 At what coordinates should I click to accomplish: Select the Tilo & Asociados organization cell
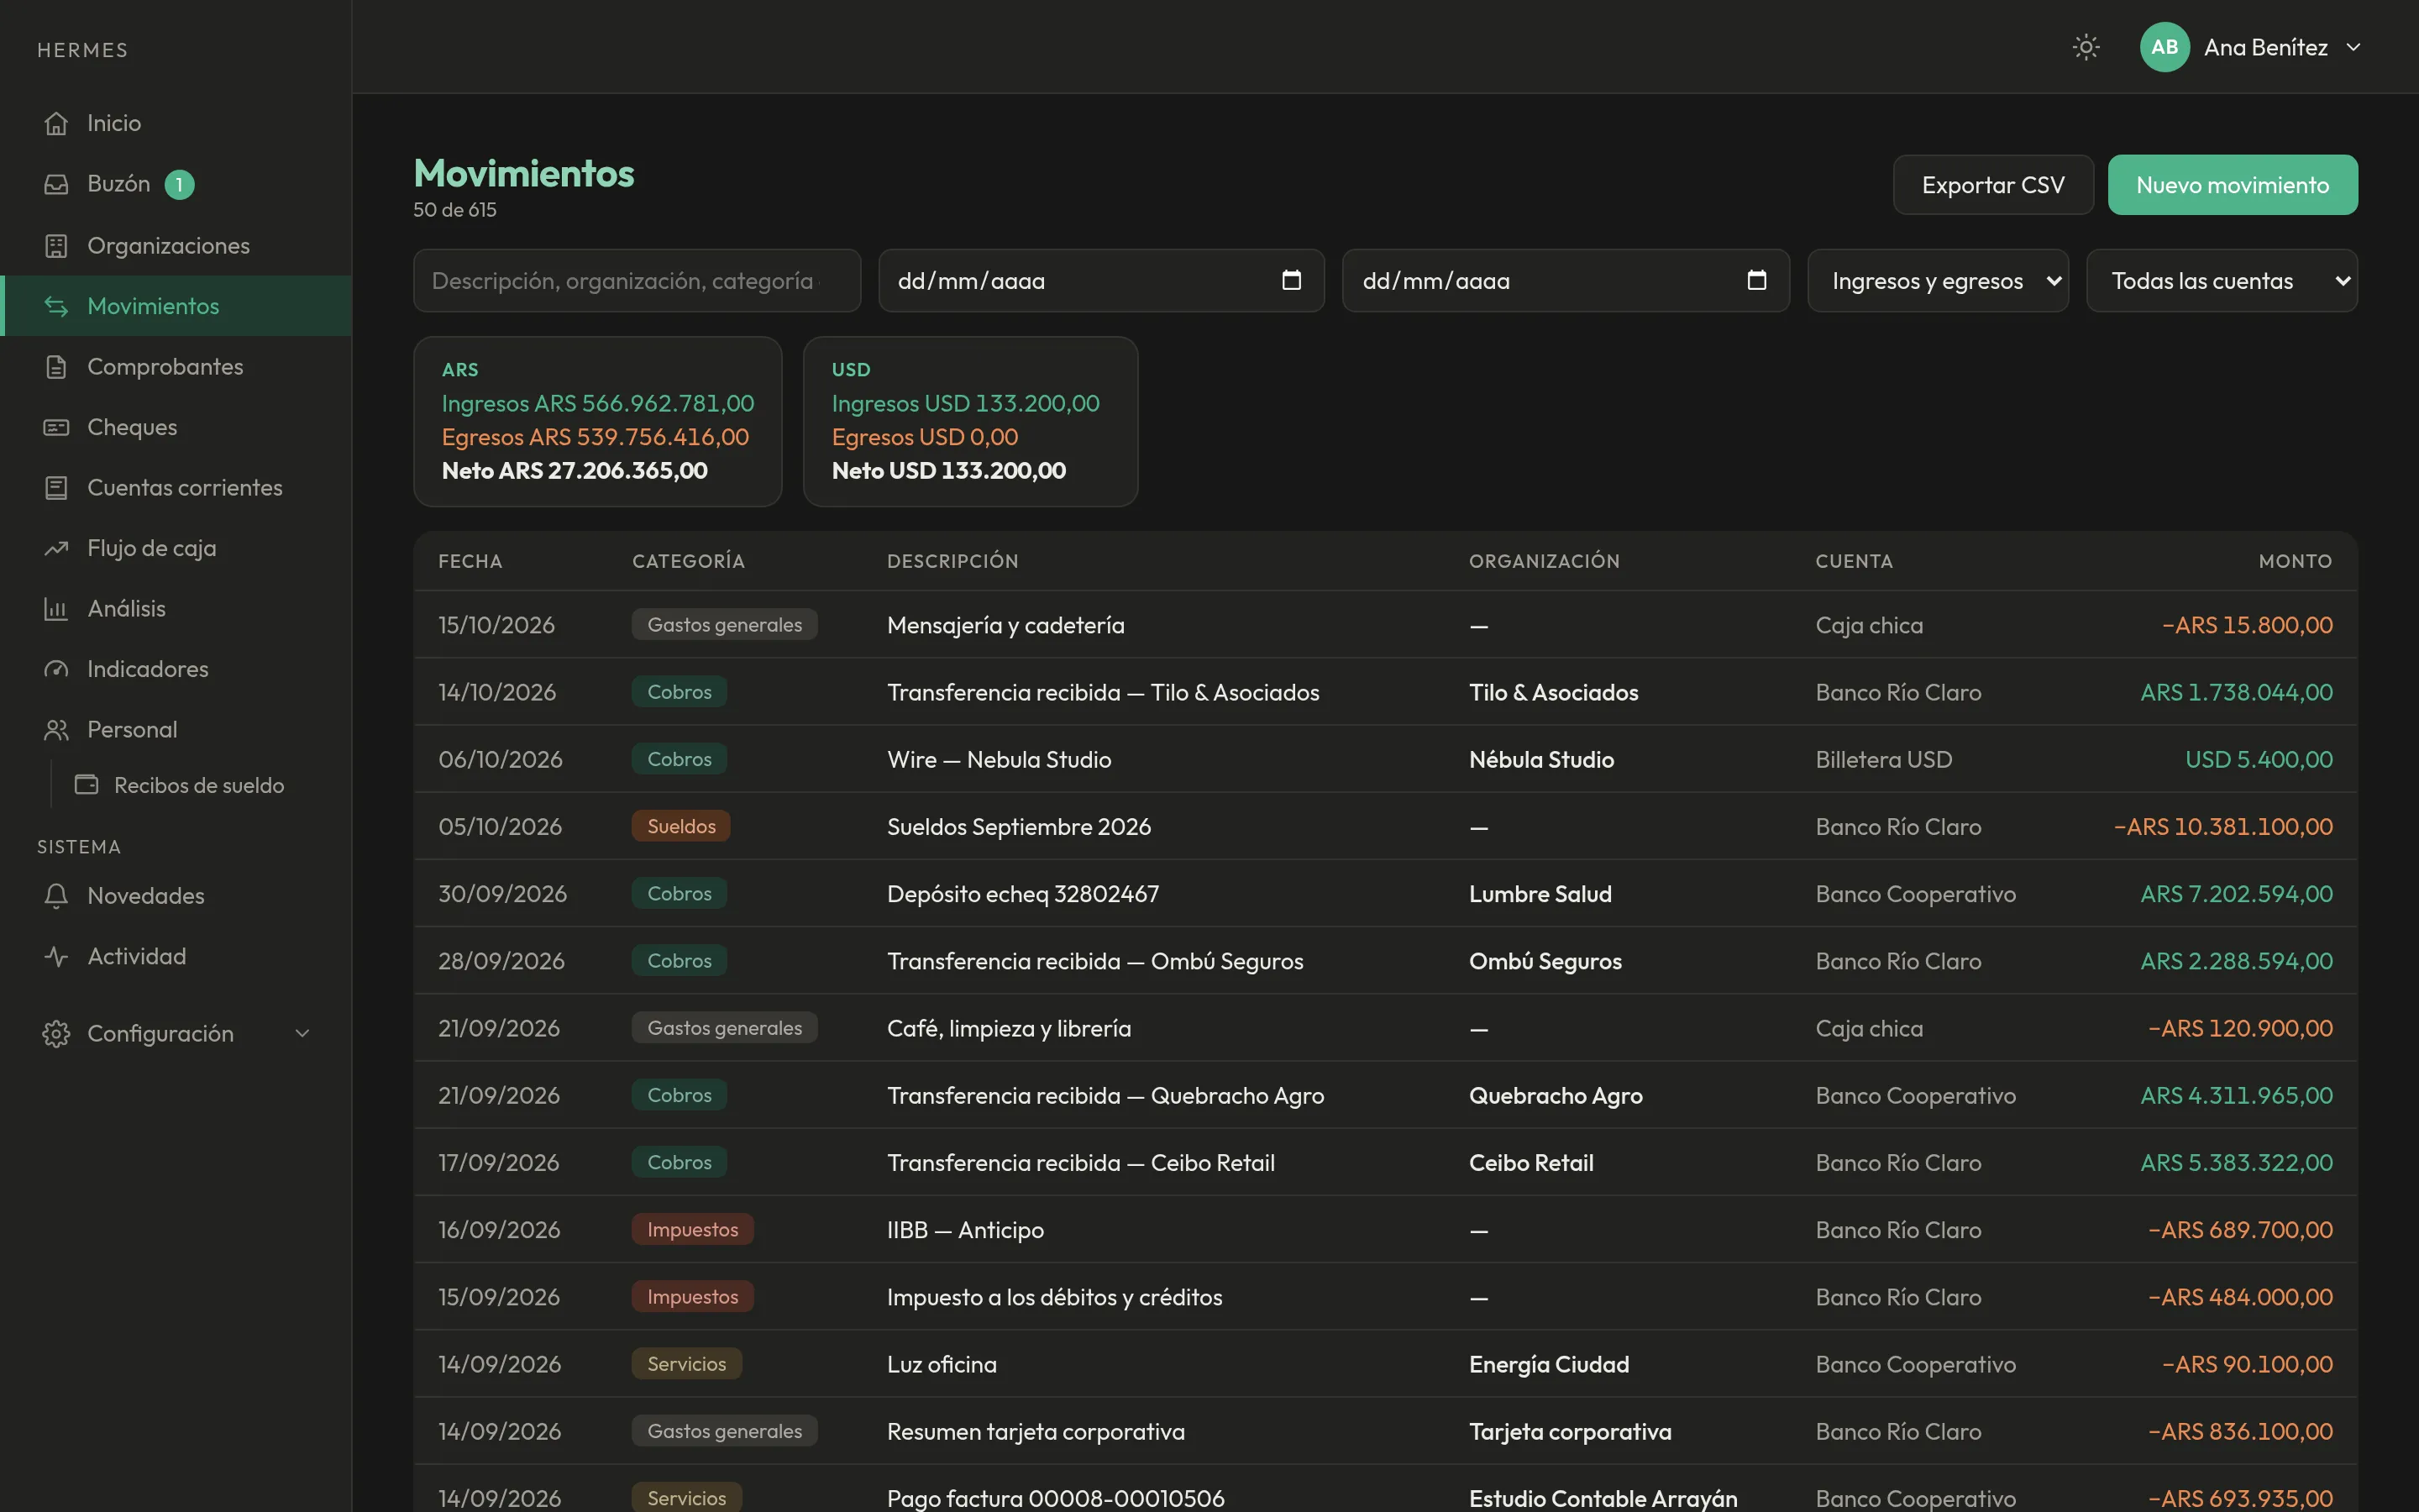coord(1553,692)
